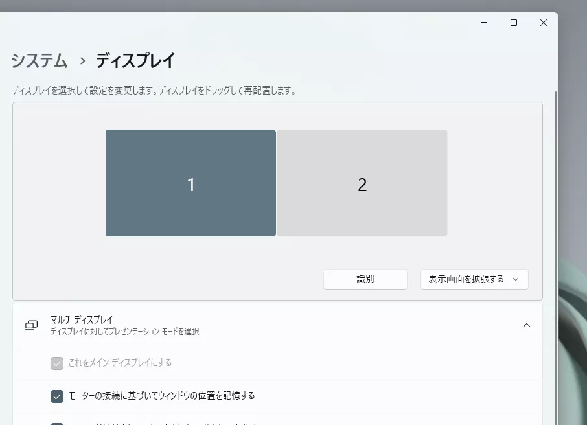Click the マルチ ディスプレイ heading text
Screen dimensions: 587x425
tap(82, 320)
